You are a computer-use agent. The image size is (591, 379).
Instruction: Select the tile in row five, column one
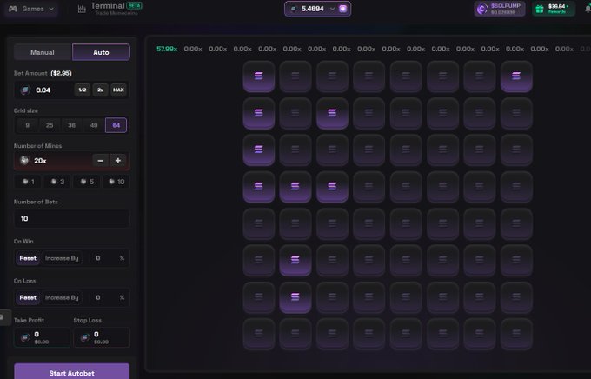tap(259, 223)
